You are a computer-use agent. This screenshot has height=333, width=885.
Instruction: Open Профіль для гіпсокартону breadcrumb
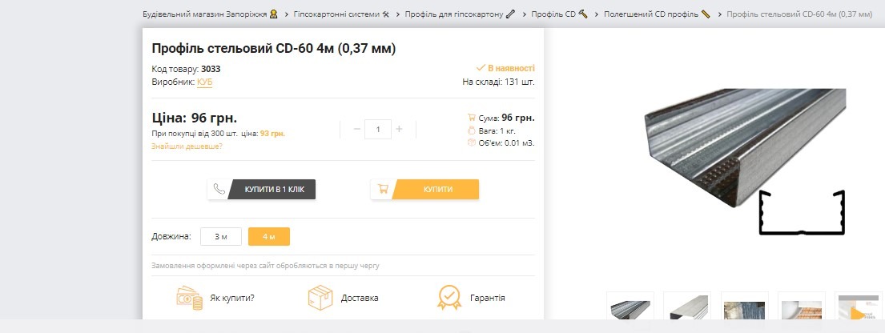(x=460, y=14)
